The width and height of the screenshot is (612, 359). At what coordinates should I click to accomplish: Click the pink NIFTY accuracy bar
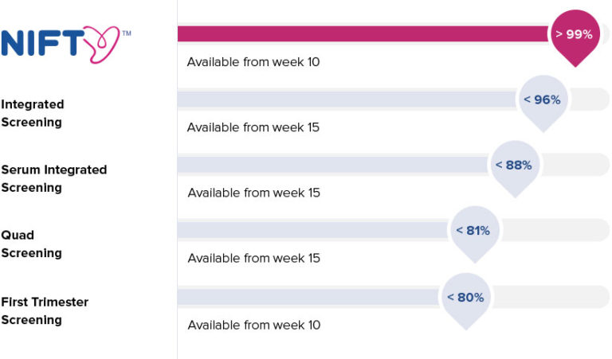tap(363, 33)
